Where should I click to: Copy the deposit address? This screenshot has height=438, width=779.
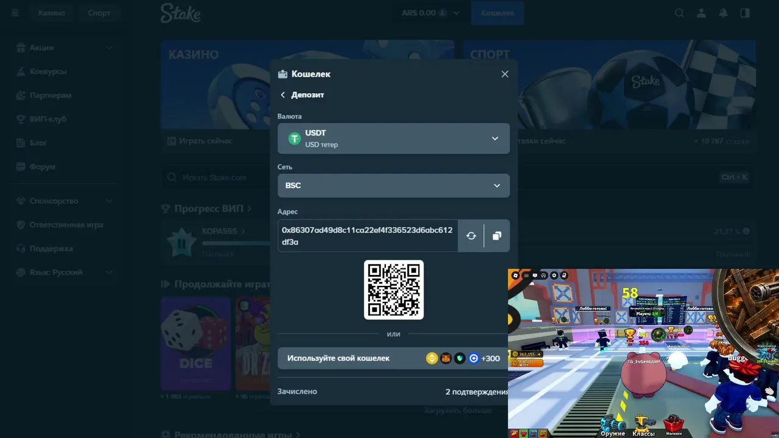[497, 236]
